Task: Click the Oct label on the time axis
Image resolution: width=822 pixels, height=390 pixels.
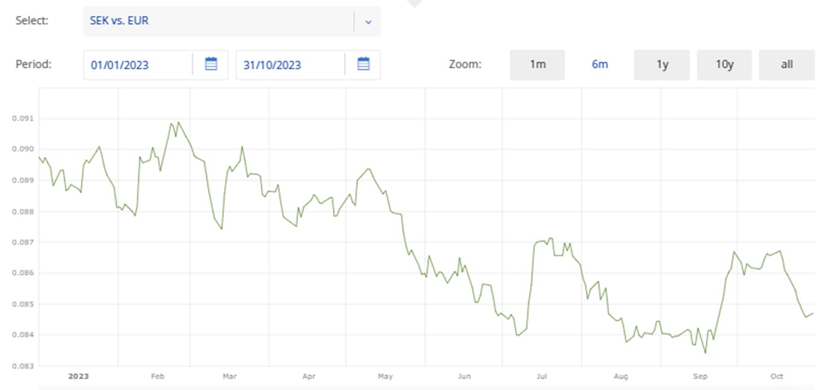Action: (777, 377)
